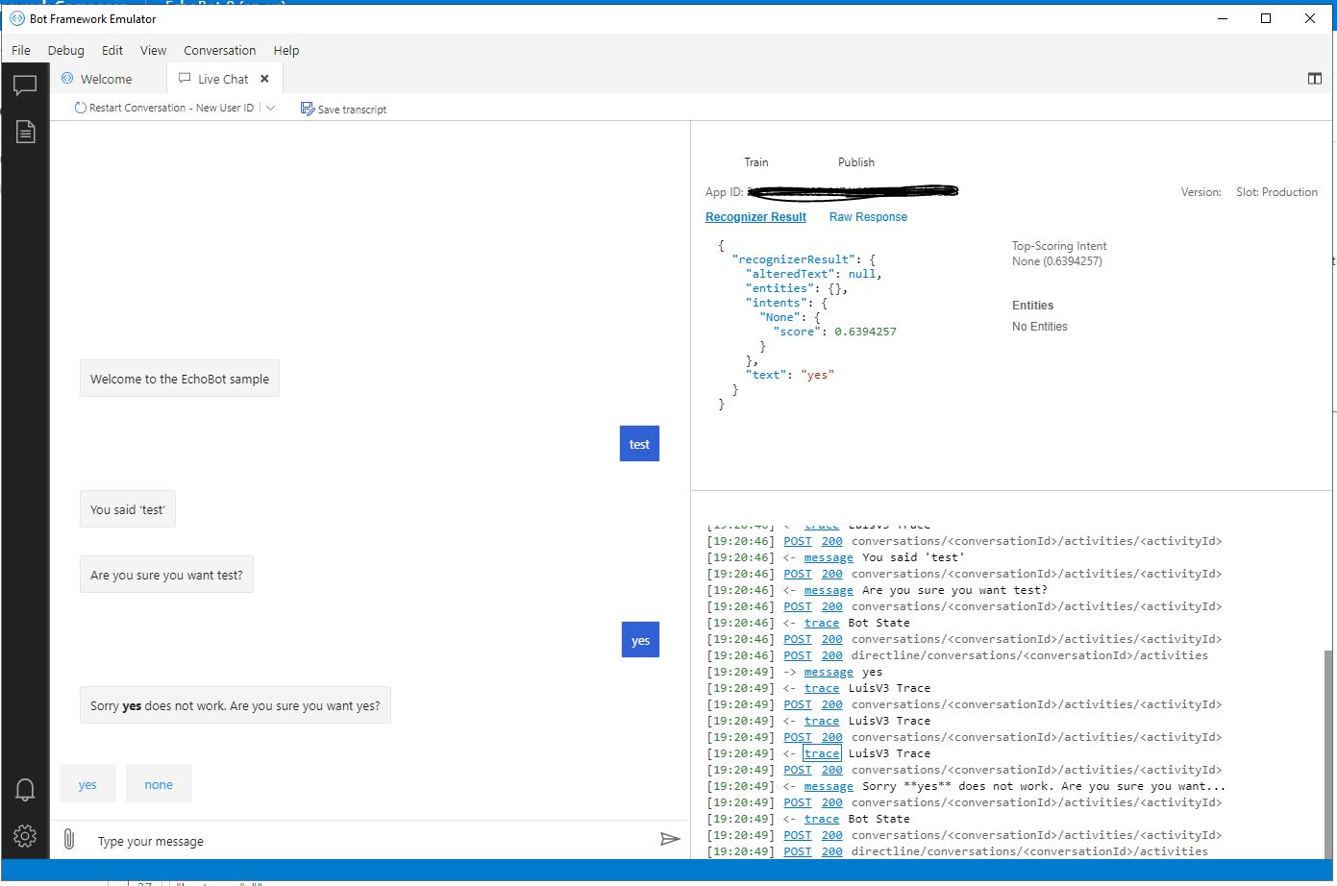This screenshot has height=886, width=1337.
Task: Select the Train tab in the LUIS panel
Action: tap(756, 162)
